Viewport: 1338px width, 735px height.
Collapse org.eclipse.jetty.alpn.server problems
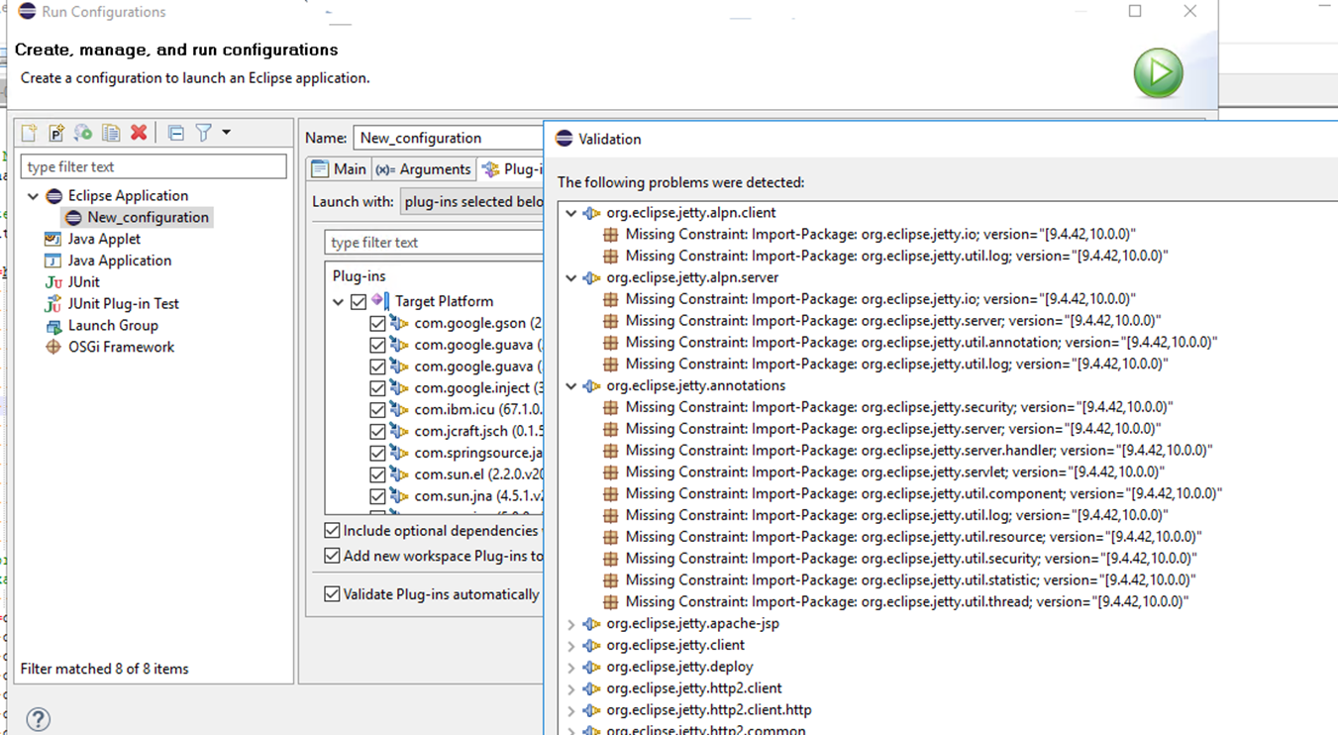tap(570, 278)
